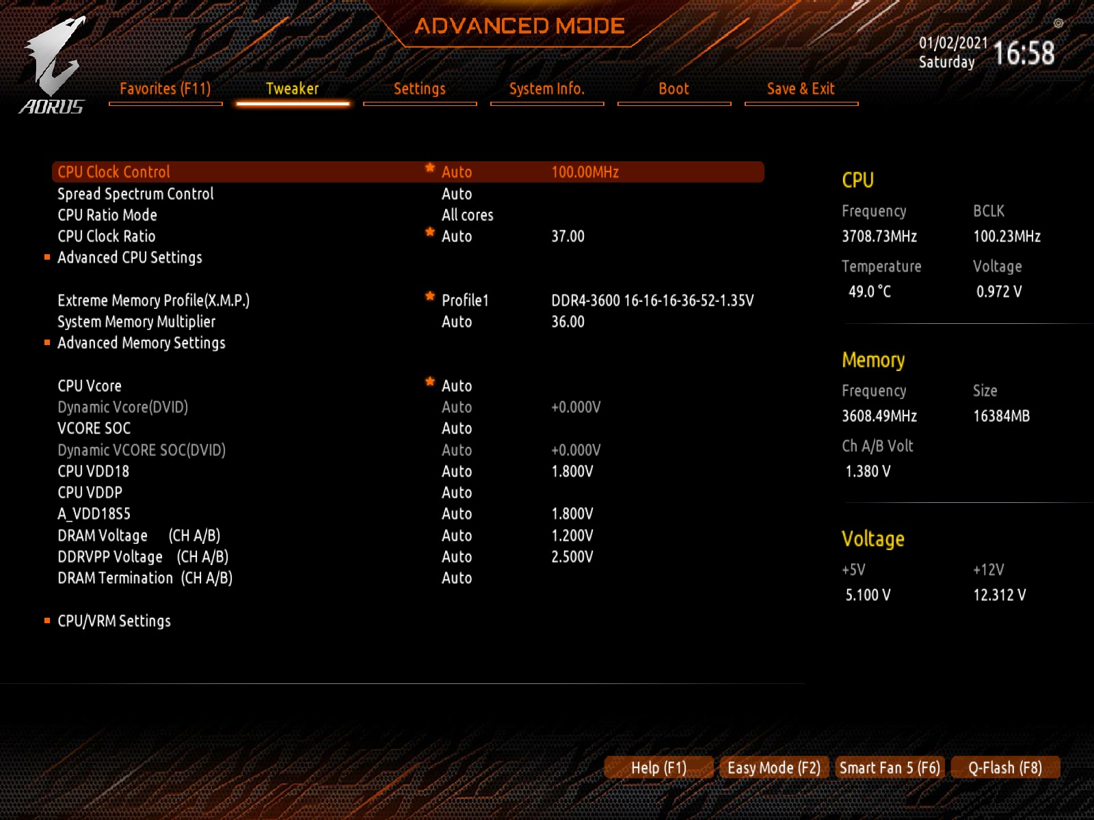Expand the CPU/VRM Settings submenu

pos(114,621)
